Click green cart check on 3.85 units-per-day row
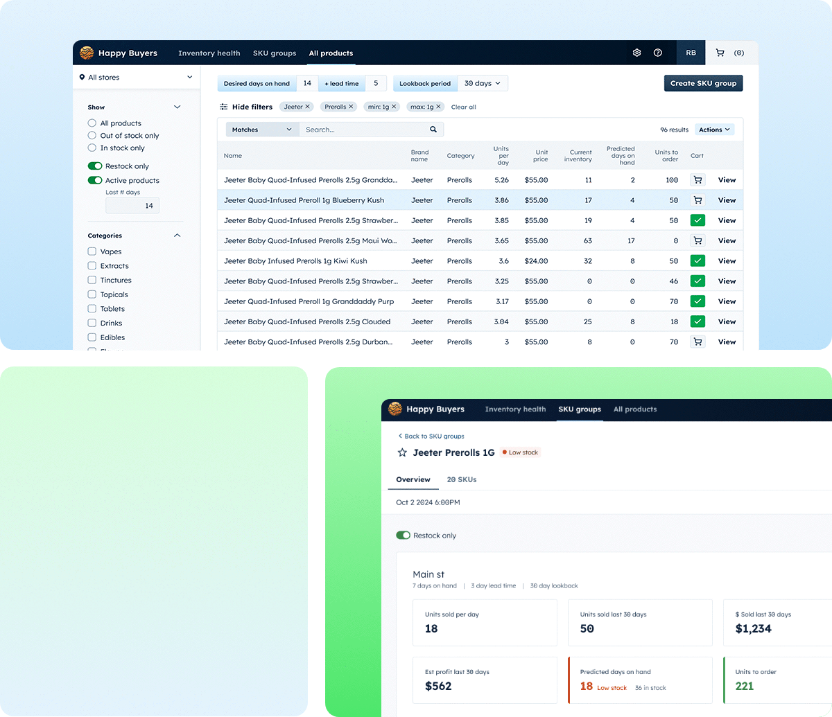The height and width of the screenshot is (717, 832). click(x=697, y=220)
